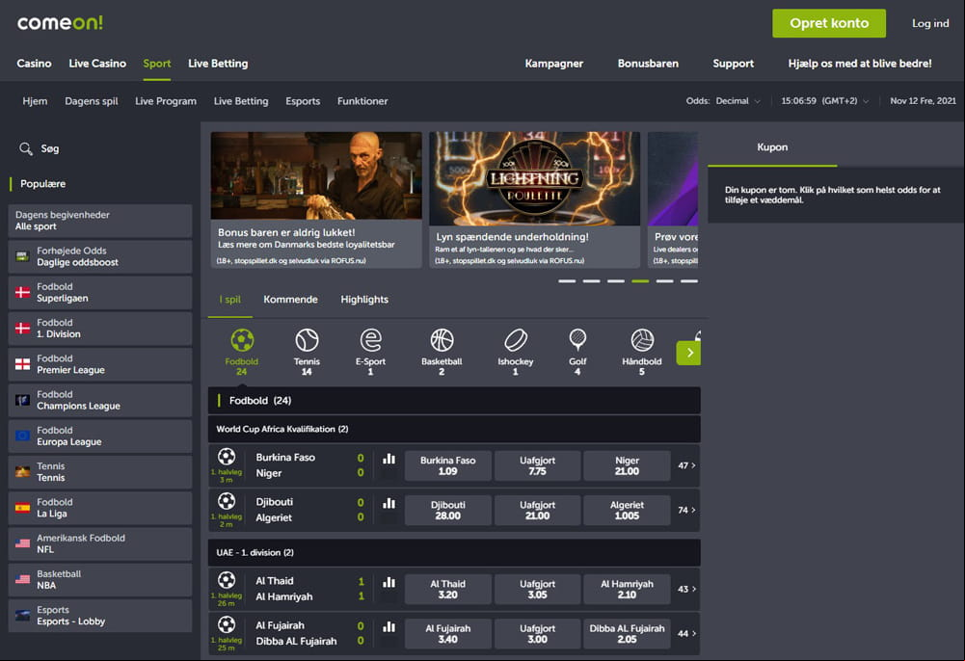Expand 74 more markets for Djibouti–Algeriet

(686, 510)
